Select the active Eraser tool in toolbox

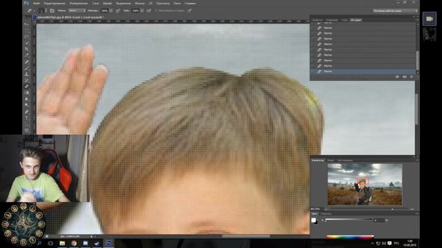[x=27, y=86]
